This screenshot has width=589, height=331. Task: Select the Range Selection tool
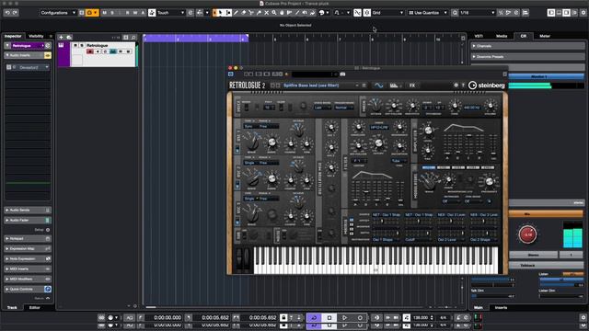pos(228,13)
